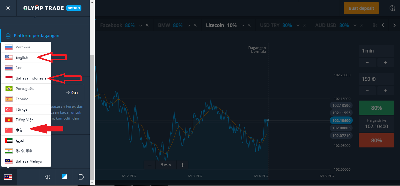Click the India flag icon

[9, 151]
